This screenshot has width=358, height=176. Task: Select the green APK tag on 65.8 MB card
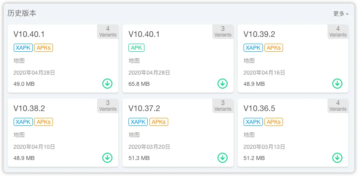point(136,48)
